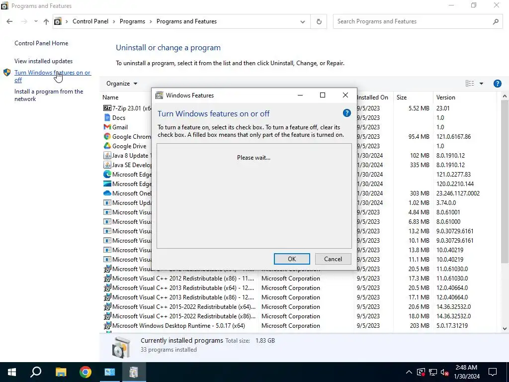509x382 pixels.
Task: Click the change view layout icon
Action: 470,84
